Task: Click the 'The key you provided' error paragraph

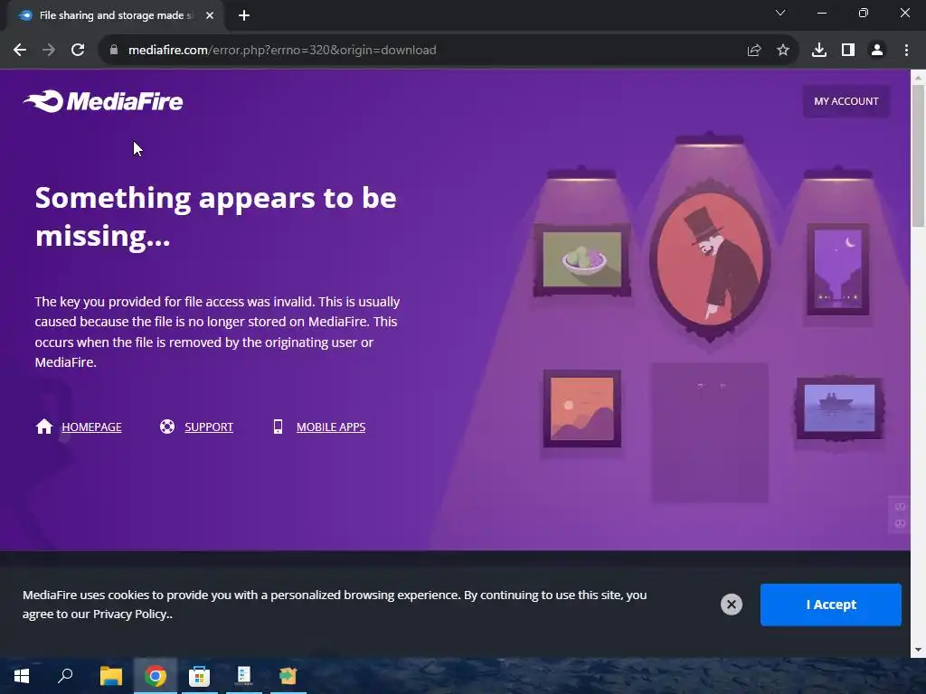Action: coord(217,332)
